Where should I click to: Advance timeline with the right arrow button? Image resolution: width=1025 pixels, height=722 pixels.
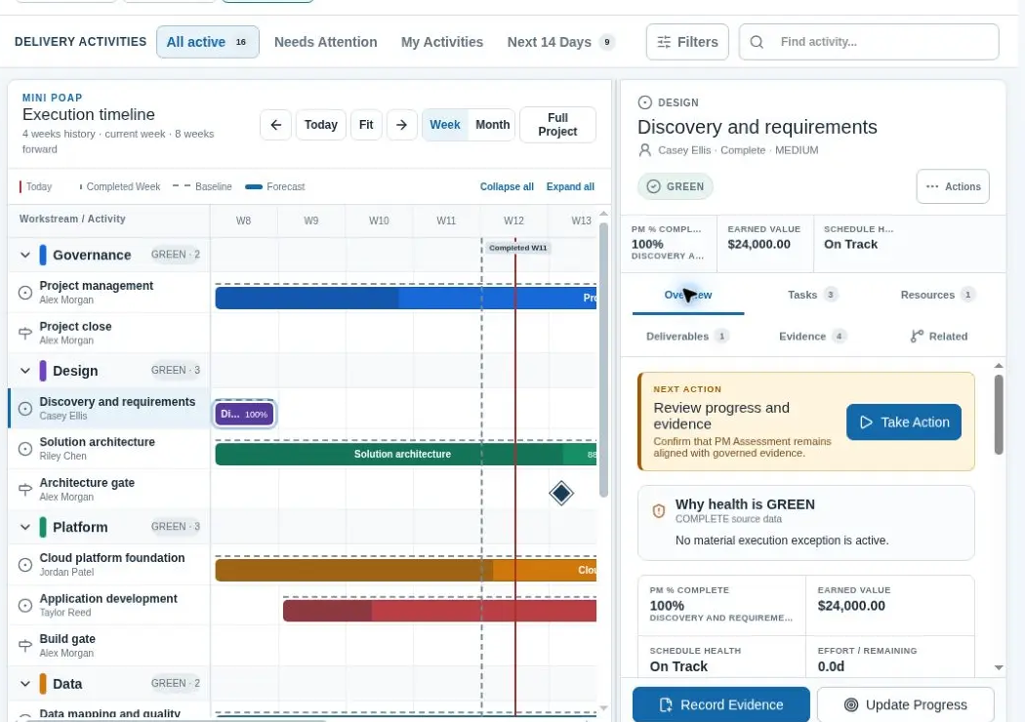coord(402,125)
